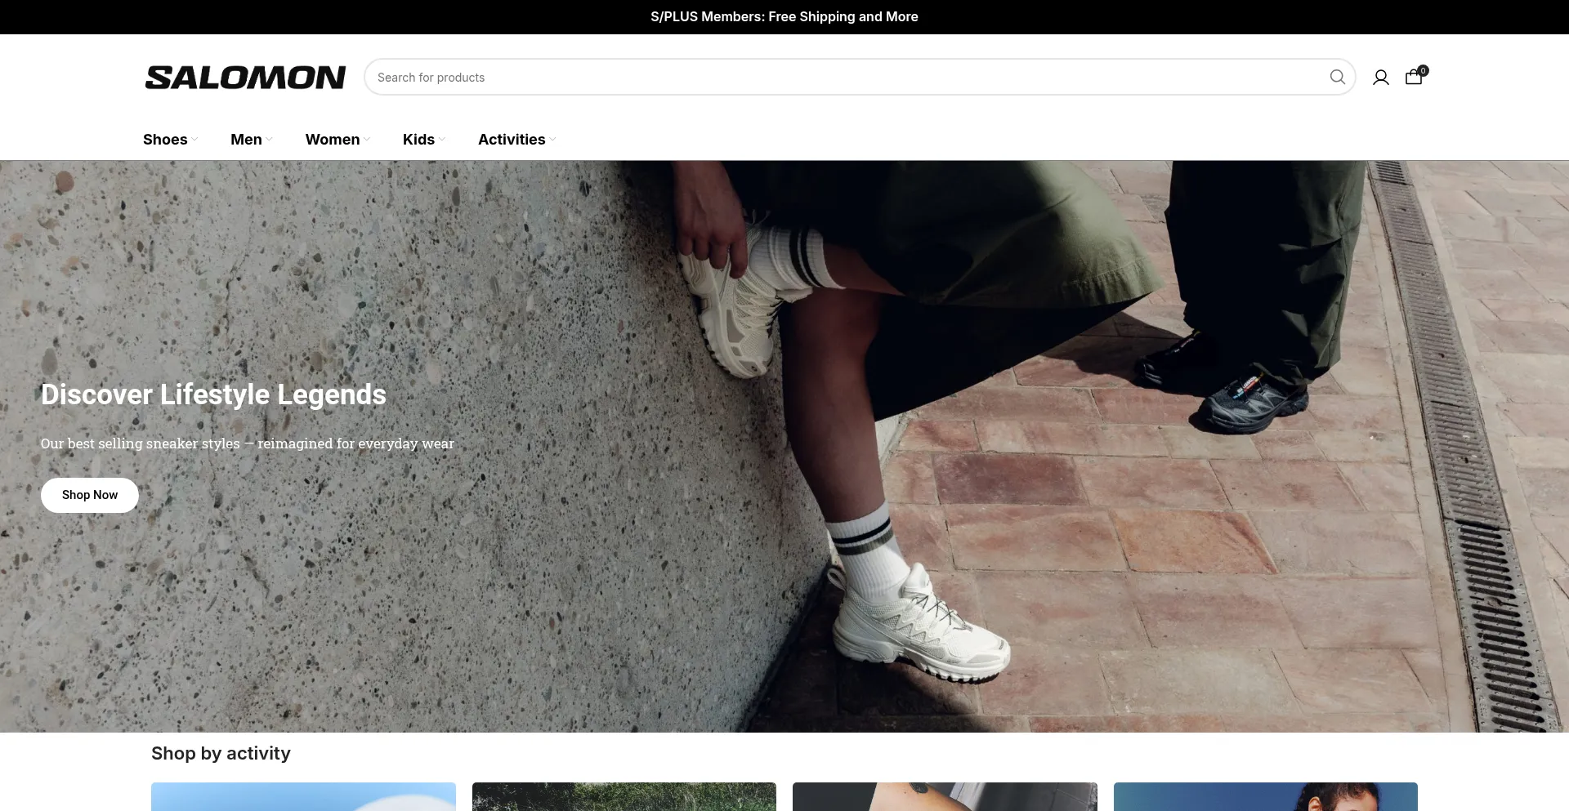The height and width of the screenshot is (811, 1569).
Task: Click the Discover Lifestyle Legends heading
Action: click(213, 394)
